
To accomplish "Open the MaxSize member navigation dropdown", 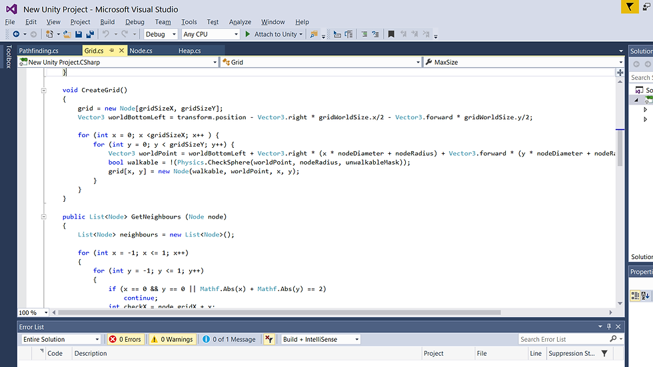I will [524, 62].
